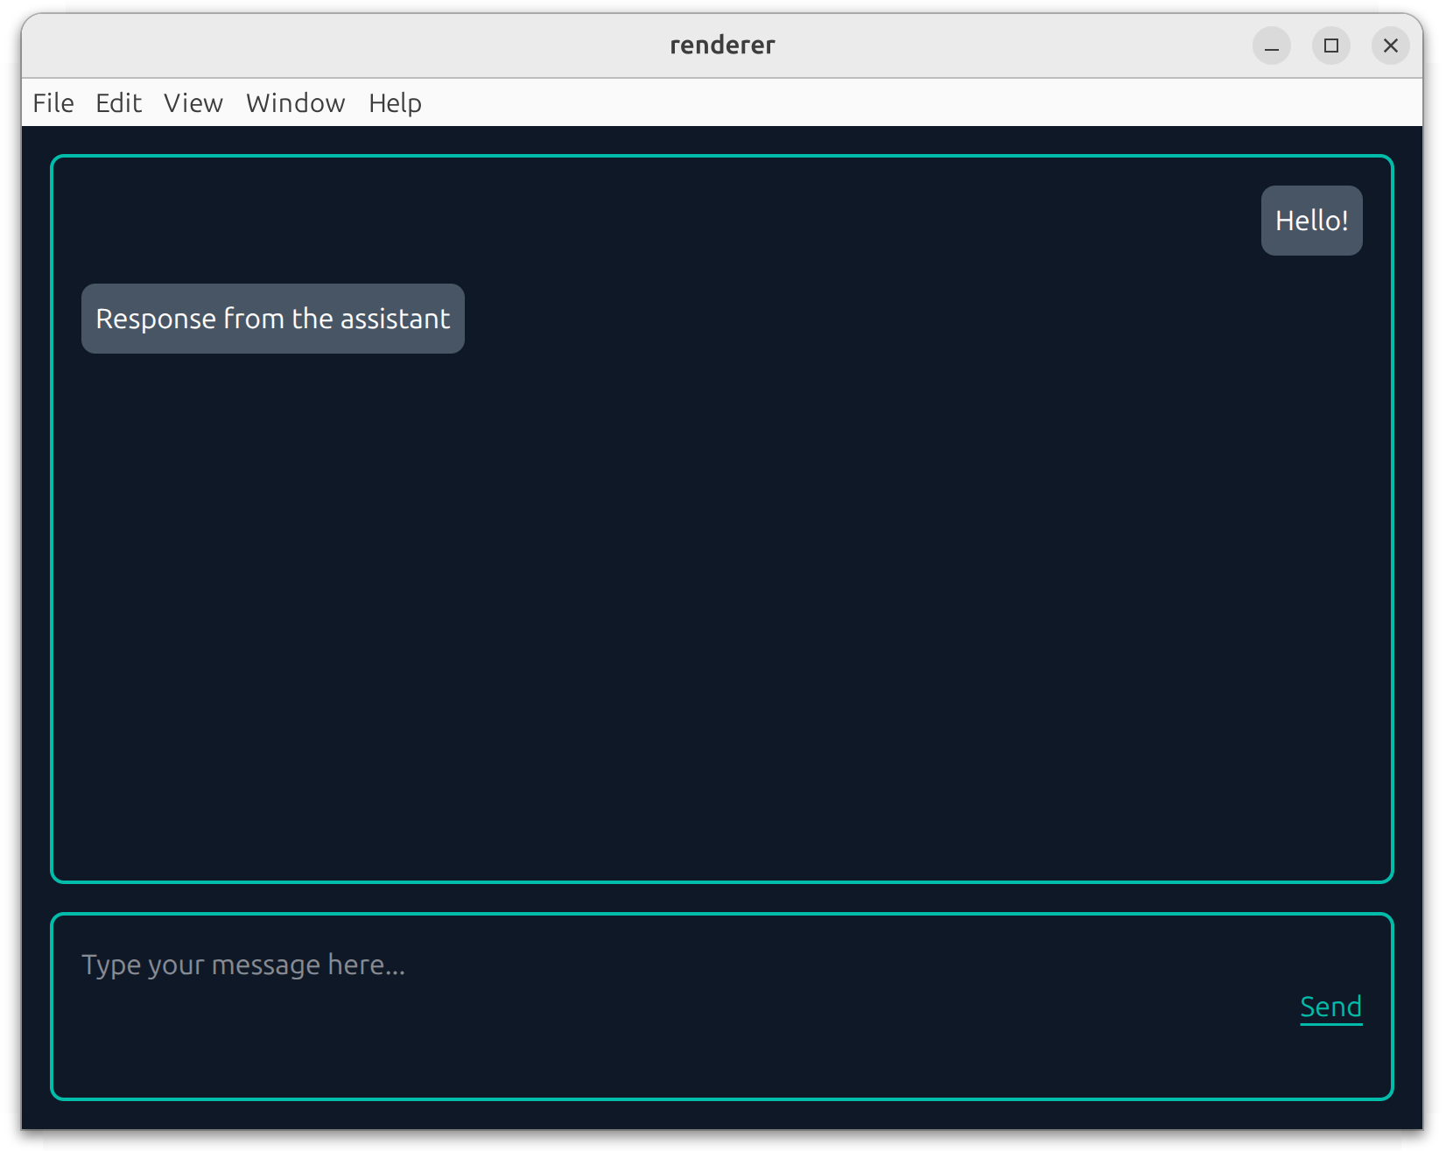
Task: Focus the 'Type your message here...' field
Action: point(613,965)
